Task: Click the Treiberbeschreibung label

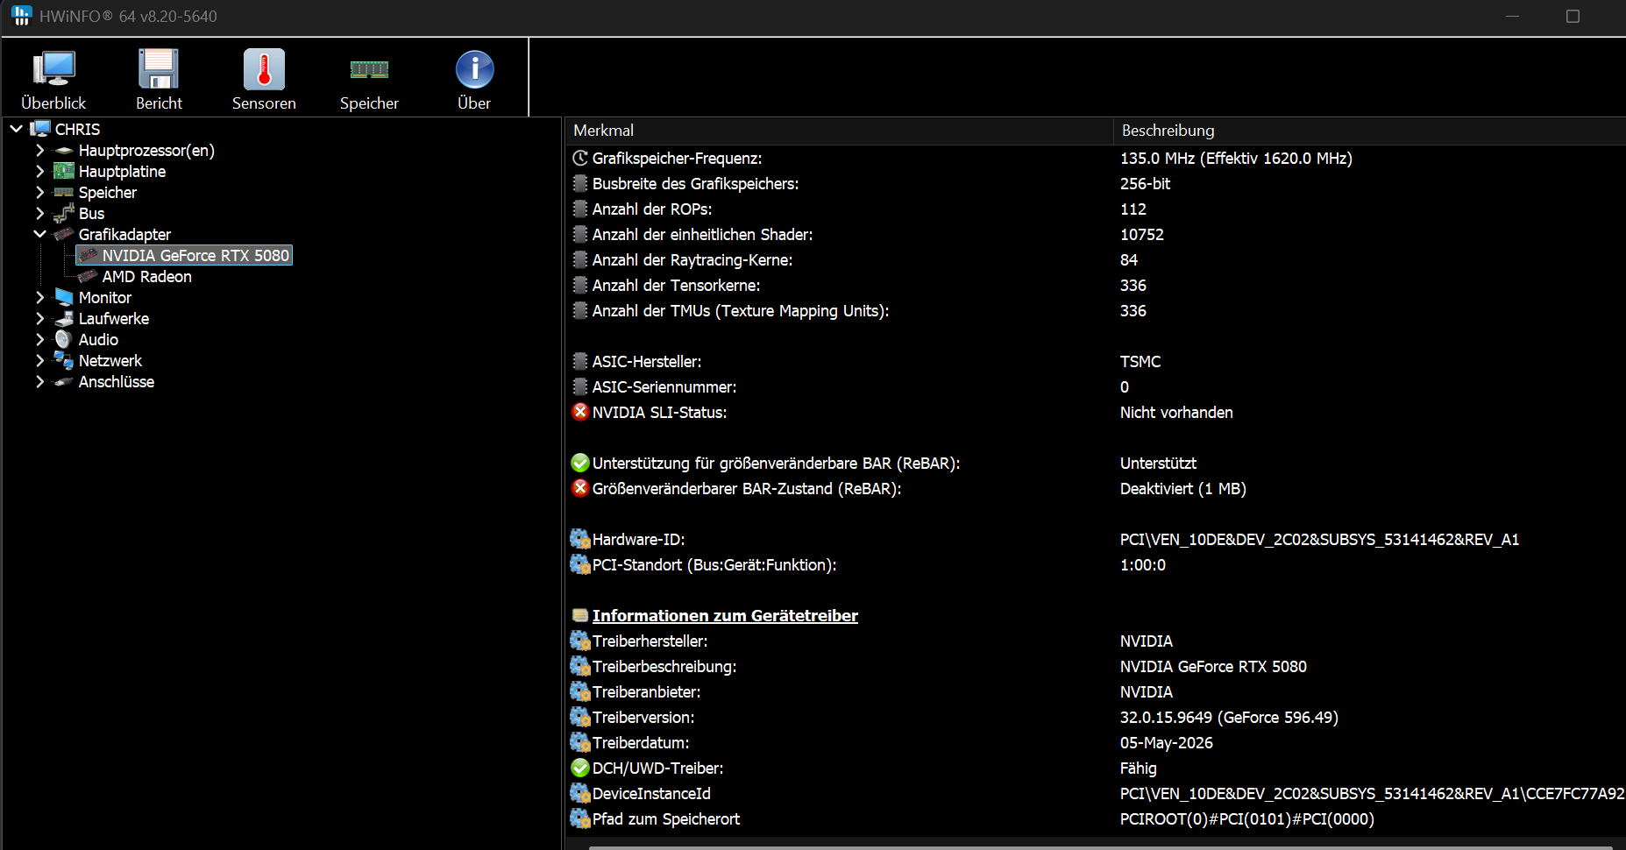Action: (664, 666)
